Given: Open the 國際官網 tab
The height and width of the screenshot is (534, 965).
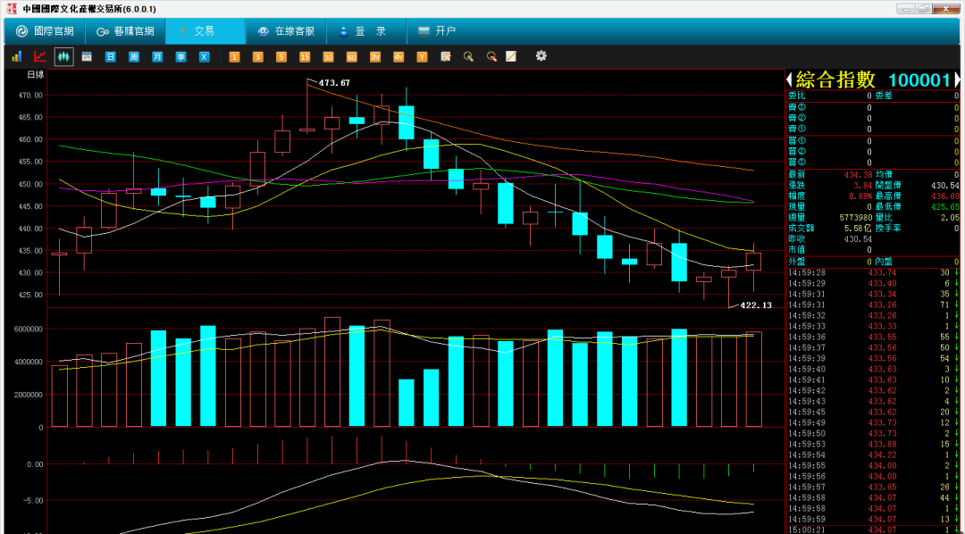Looking at the screenshot, I should tap(45, 31).
